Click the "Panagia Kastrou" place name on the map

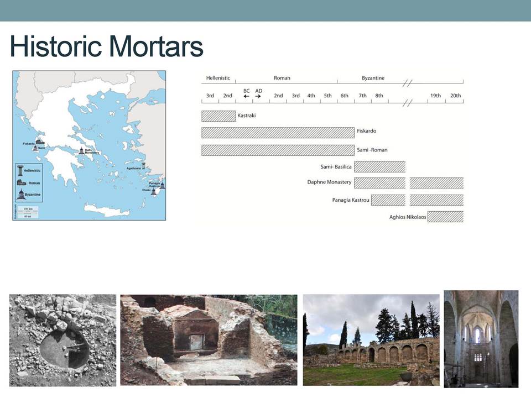[154, 185]
